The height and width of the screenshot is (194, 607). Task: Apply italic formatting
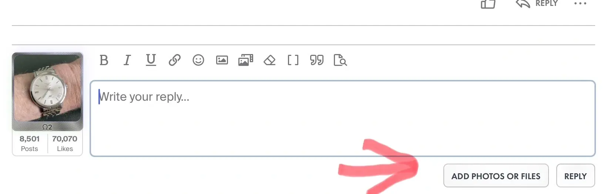[x=127, y=60]
